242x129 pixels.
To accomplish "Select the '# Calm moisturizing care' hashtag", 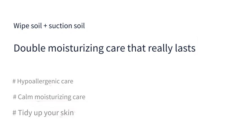I will click(49, 97).
